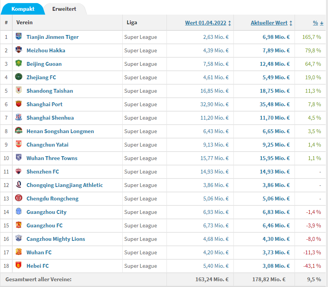The width and height of the screenshot is (328, 287).
Task: Click the Chongqing Liangjiang Athletic crest
Action: [18, 184]
